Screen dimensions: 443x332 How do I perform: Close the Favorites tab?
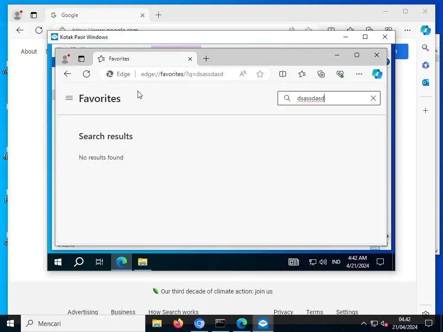tap(190, 59)
